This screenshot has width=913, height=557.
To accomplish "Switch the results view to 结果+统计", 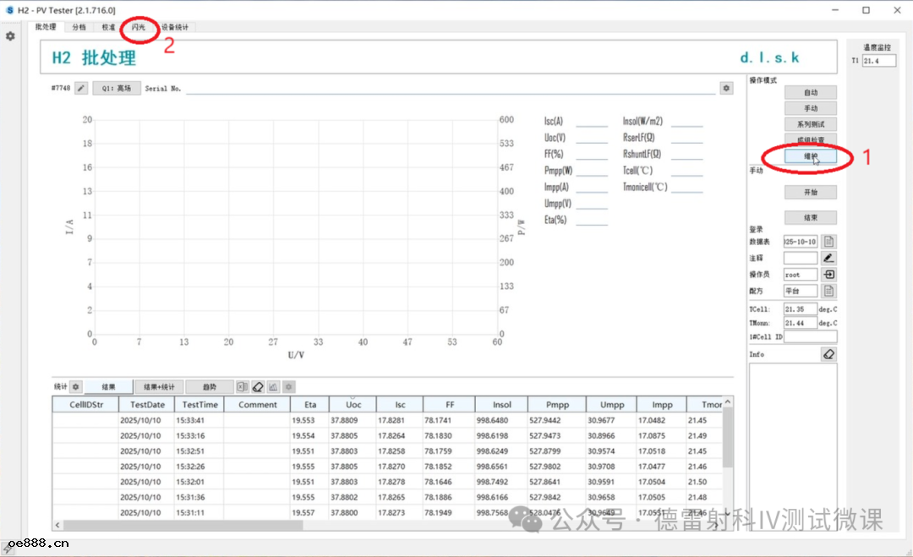I will pos(160,386).
